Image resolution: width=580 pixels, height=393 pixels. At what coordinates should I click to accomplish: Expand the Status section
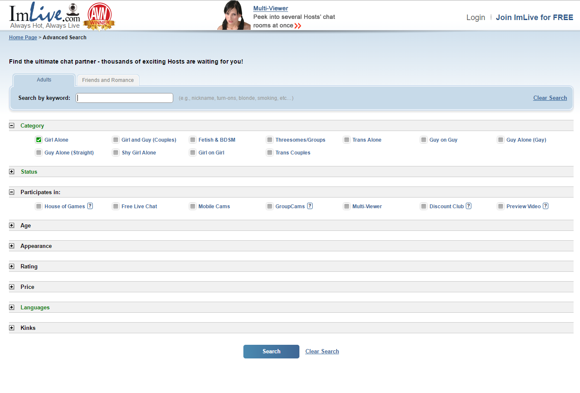click(x=12, y=172)
